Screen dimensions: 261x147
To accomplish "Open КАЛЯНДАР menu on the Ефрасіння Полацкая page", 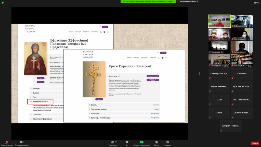I will tap(78, 32).
